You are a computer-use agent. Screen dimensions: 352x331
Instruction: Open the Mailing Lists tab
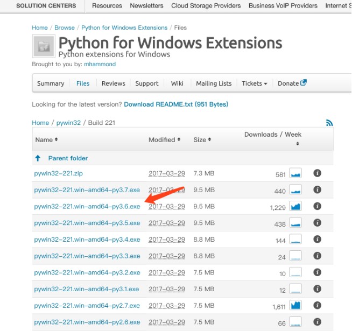(x=214, y=83)
